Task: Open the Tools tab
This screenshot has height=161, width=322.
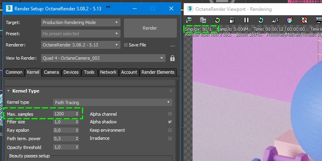Action: [x=89, y=72]
